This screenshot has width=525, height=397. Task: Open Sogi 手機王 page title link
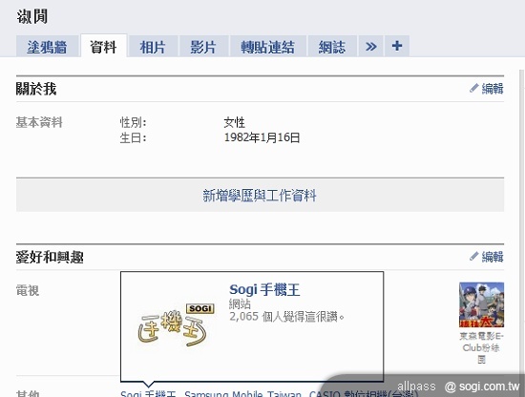coord(264,289)
